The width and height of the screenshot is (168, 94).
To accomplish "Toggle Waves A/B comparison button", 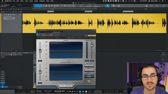I will [x=78, y=38].
